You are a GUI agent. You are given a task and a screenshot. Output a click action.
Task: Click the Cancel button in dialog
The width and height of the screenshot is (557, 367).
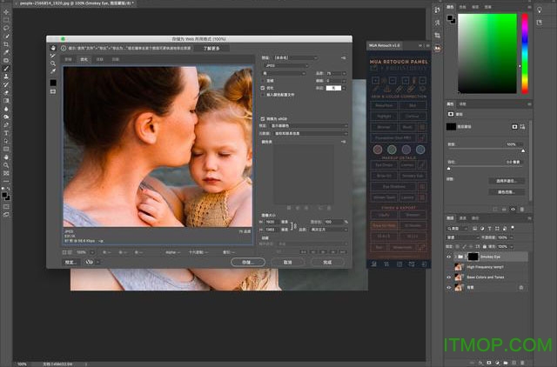288,263
